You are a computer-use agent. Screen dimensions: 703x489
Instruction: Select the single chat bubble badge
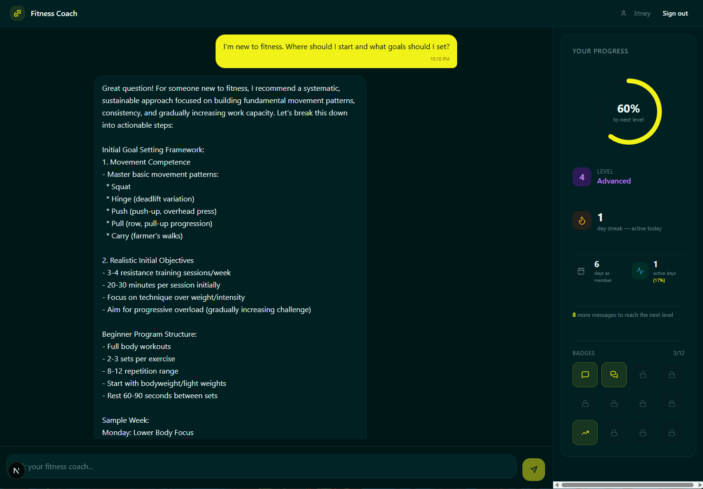[x=585, y=375]
